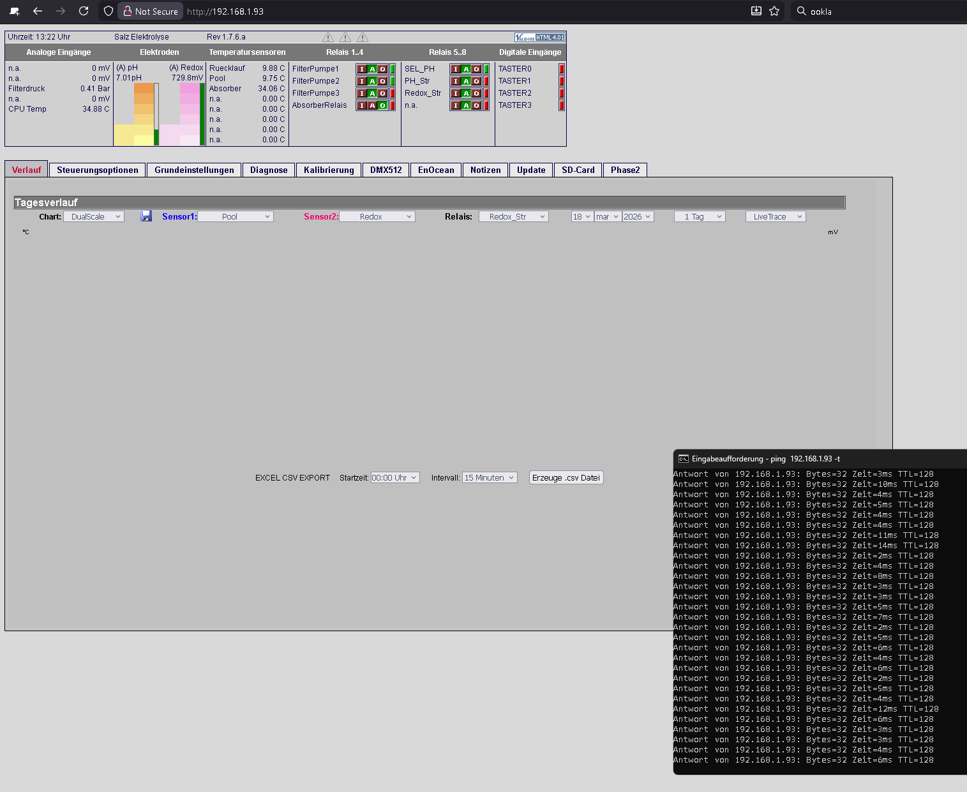Click TASTER1 red input indicator
Viewport: 967px width, 792px height.
point(562,81)
